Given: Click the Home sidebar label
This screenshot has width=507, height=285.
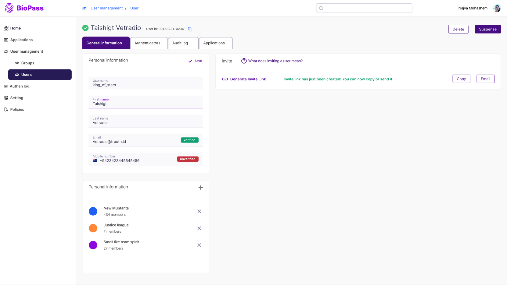Looking at the screenshot, I should click(x=16, y=28).
